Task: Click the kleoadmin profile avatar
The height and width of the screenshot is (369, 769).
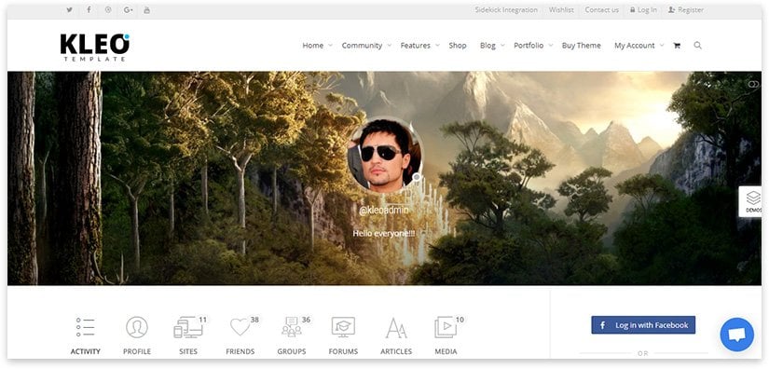Action: [x=385, y=155]
